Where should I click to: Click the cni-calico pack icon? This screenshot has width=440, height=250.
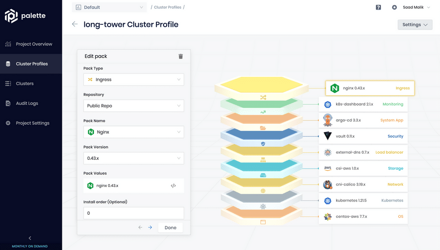(x=327, y=185)
